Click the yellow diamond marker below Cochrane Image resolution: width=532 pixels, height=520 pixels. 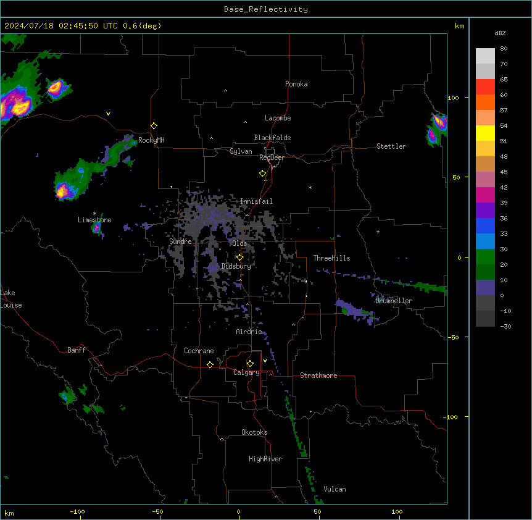tap(210, 364)
